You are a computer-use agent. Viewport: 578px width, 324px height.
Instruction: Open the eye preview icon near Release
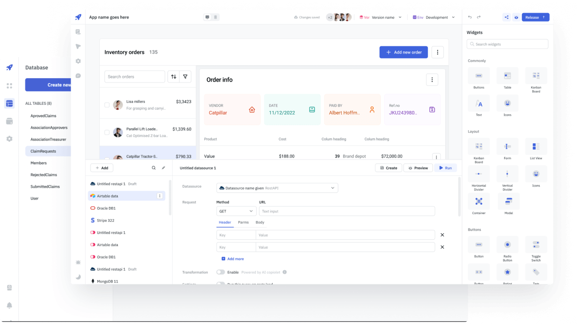pyautogui.click(x=516, y=17)
